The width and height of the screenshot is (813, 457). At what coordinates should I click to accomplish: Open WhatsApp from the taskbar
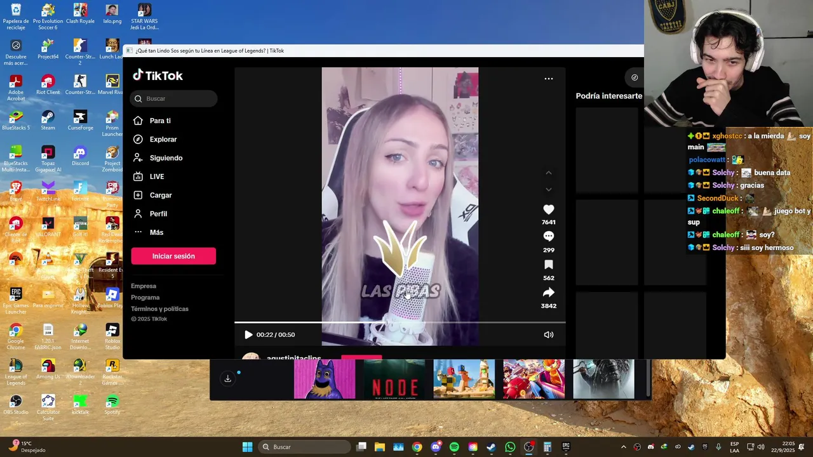coord(510,447)
